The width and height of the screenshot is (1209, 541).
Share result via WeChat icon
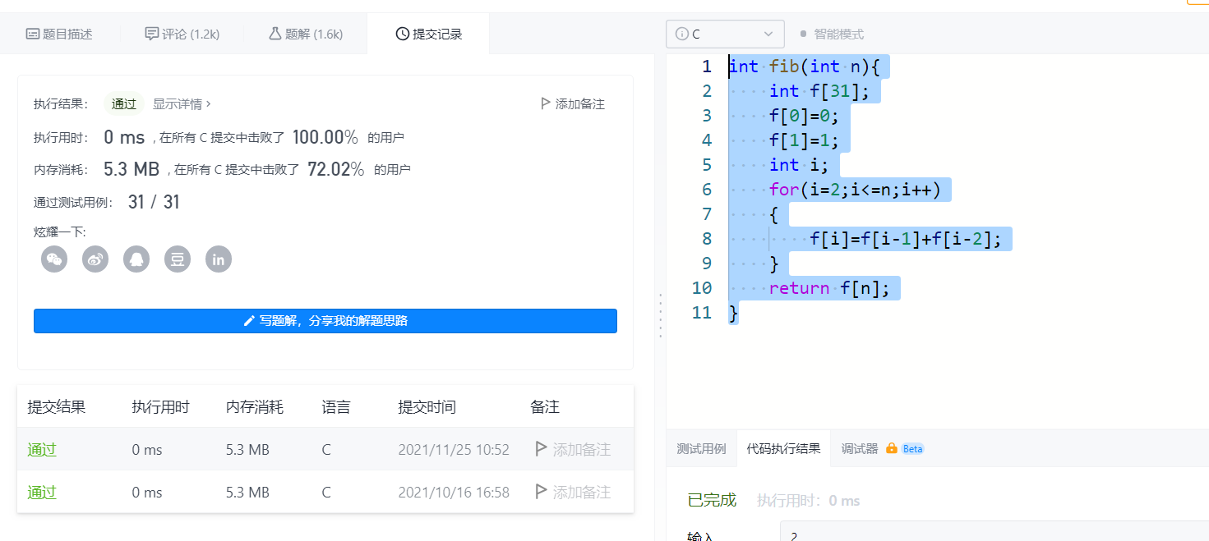[x=54, y=259]
